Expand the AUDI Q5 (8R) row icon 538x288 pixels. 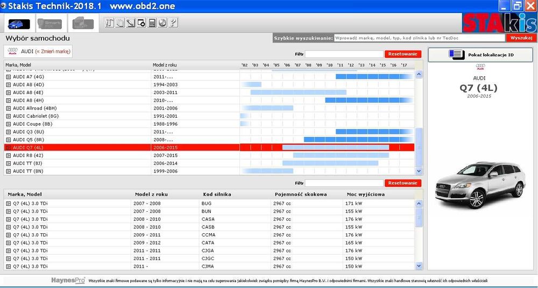tap(9, 140)
